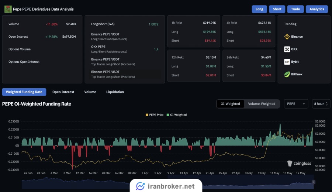332x192 pixels.
Task: Switch to the Volume tab
Action: coord(90,92)
